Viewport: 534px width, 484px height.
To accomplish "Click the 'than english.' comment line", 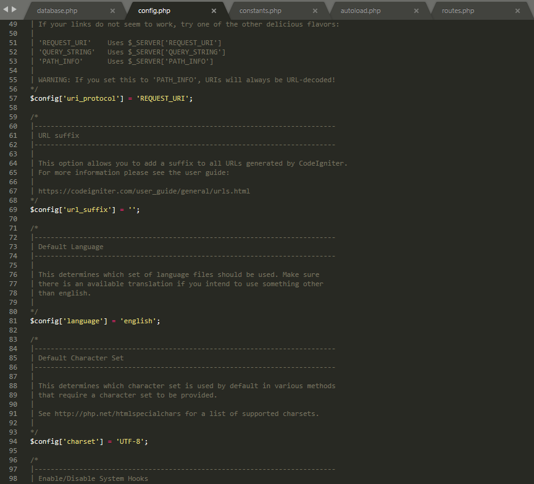I will (x=64, y=294).
